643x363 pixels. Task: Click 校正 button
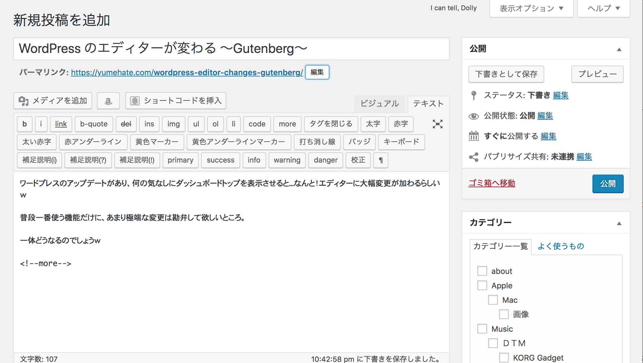point(358,160)
